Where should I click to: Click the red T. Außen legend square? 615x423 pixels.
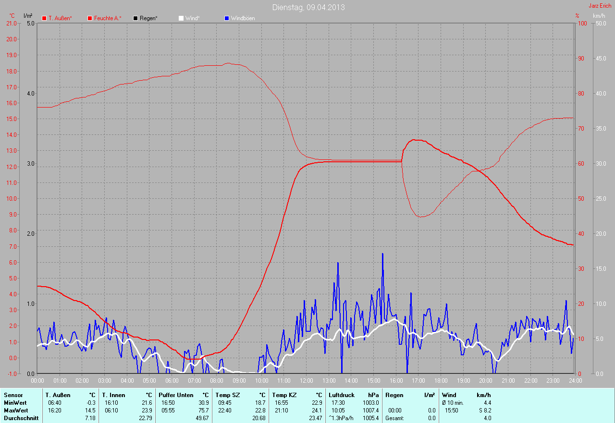(44, 18)
